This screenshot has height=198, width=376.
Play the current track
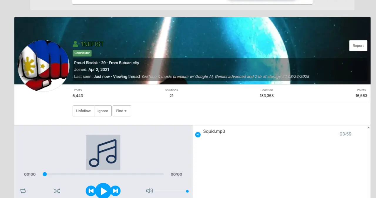[x=103, y=191]
